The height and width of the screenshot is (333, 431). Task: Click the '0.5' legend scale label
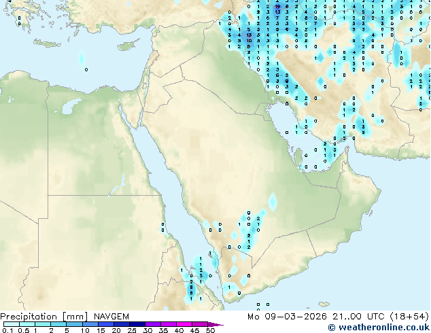click(24, 330)
